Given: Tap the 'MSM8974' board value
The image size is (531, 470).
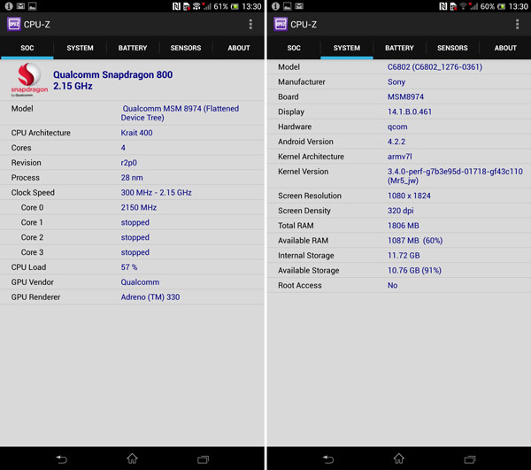Looking at the screenshot, I should [x=405, y=96].
